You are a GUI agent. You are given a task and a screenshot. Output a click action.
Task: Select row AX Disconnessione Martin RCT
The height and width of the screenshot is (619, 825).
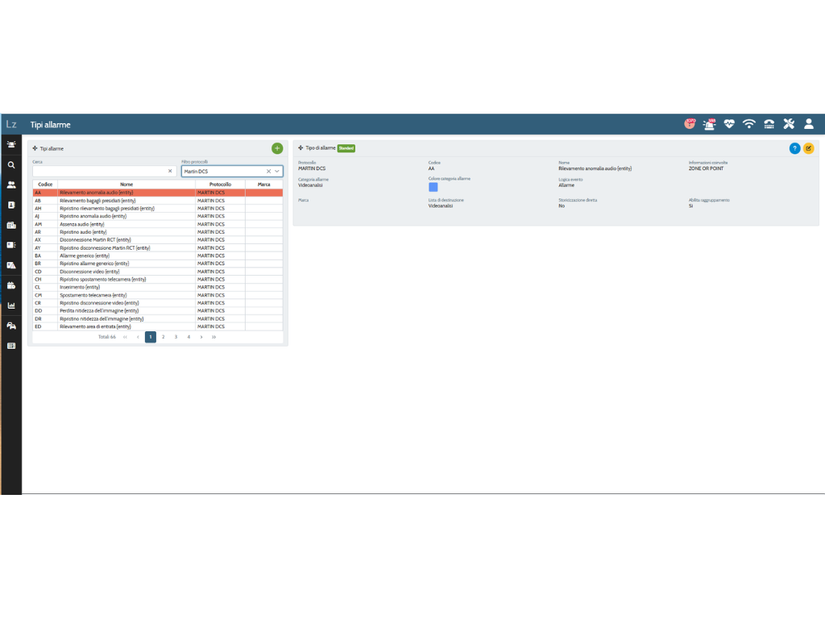coord(158,240)
